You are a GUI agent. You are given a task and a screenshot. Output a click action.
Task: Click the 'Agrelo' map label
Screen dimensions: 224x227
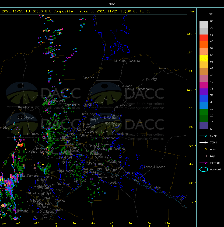pyautogui.click(x=66, y=162)
